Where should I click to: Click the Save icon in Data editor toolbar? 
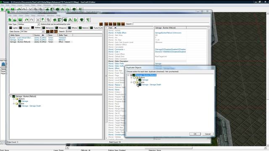point(20,20)
